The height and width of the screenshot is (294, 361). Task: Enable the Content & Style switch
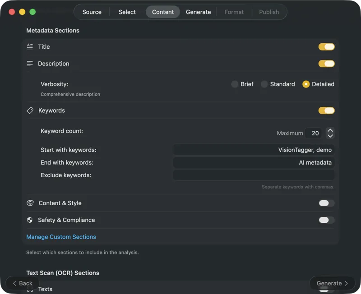click(326, 203)
